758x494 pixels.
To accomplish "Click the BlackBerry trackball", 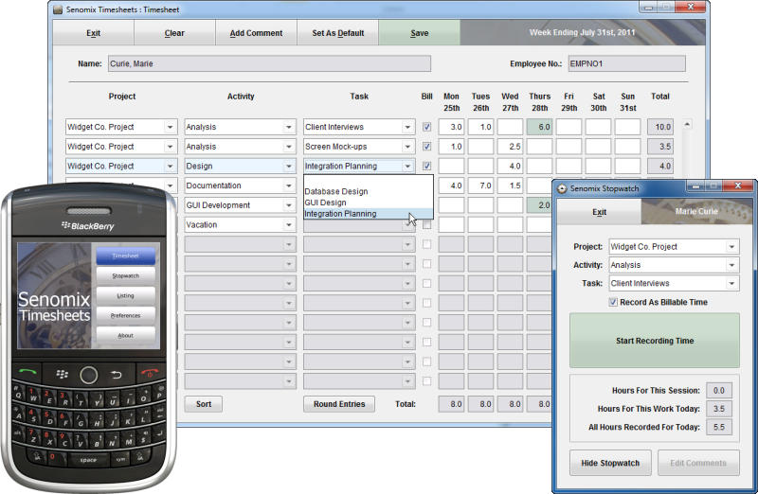I will tap(88, 375).
